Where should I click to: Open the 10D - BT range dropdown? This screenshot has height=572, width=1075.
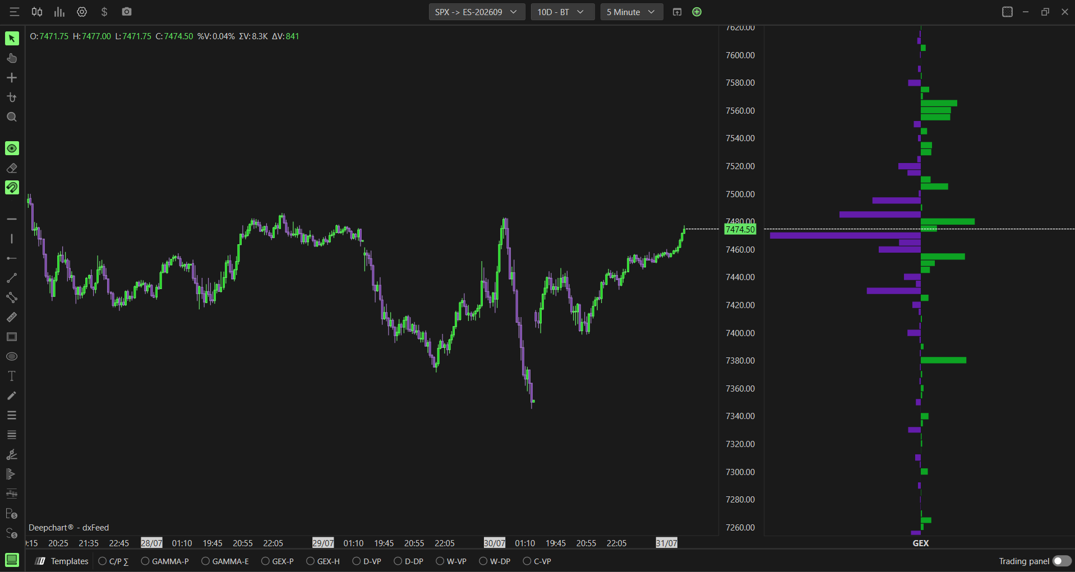pyautogui.click(x=562, y=12)
